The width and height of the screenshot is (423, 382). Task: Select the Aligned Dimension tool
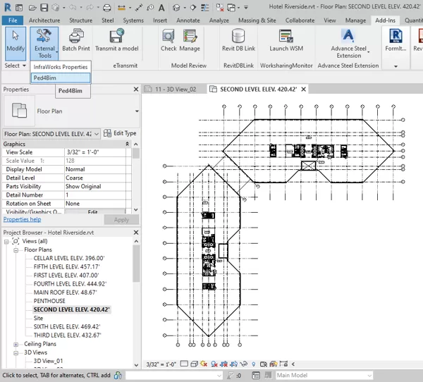coord(139,8)
